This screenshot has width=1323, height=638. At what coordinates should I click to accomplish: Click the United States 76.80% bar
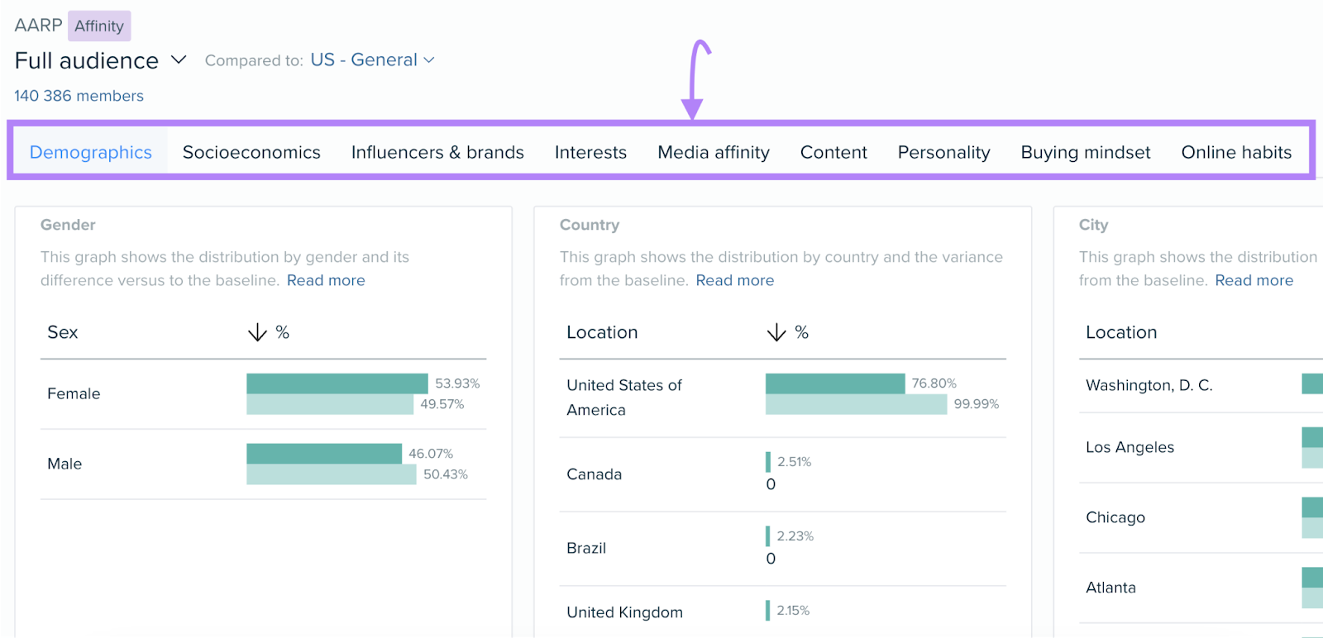click(835, 383)
